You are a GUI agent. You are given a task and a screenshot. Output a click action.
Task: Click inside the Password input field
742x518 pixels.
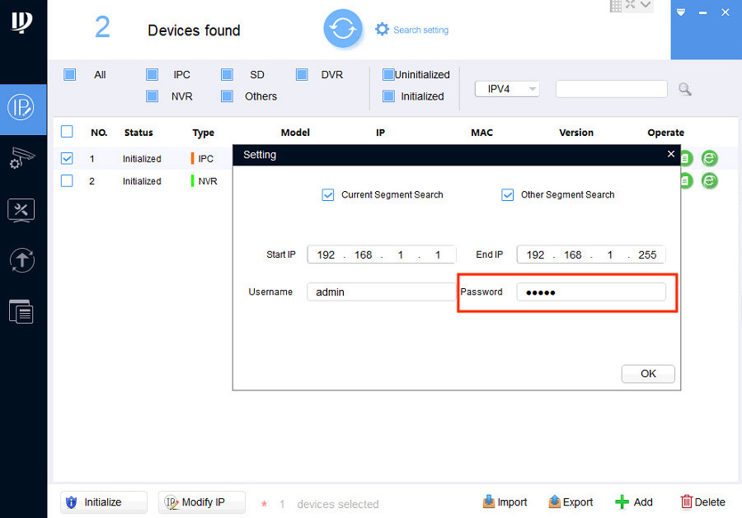point(591,292)
